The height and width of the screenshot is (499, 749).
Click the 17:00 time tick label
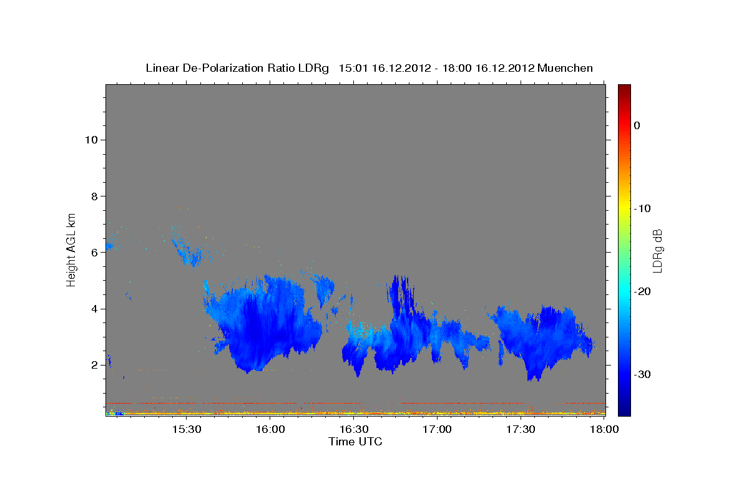tap(438, 430)
